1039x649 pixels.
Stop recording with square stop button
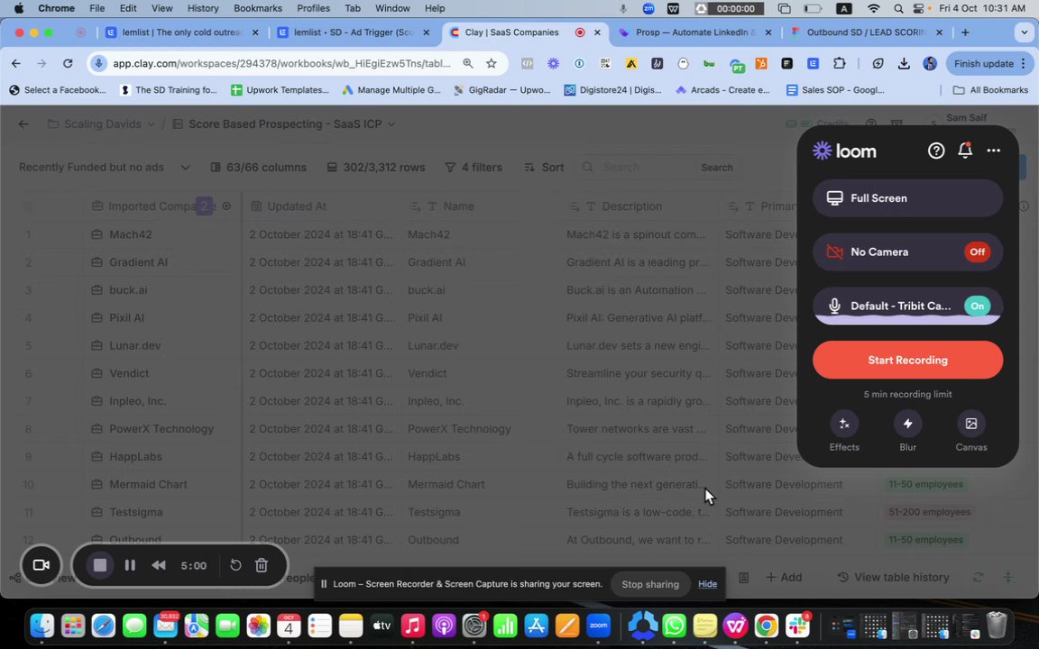(100, 565)
